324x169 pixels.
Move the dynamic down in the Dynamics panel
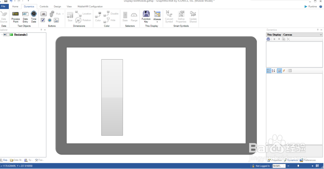tap(279, 39)
